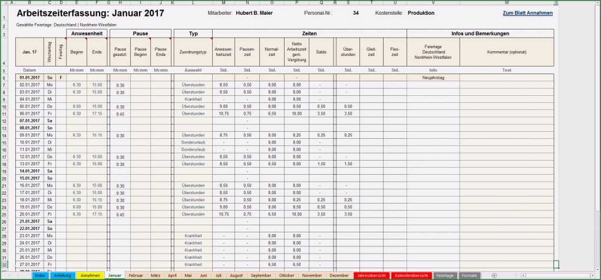Switch to the Juni sheet tab
Screen dimensions: 601x280
point(203,275)
